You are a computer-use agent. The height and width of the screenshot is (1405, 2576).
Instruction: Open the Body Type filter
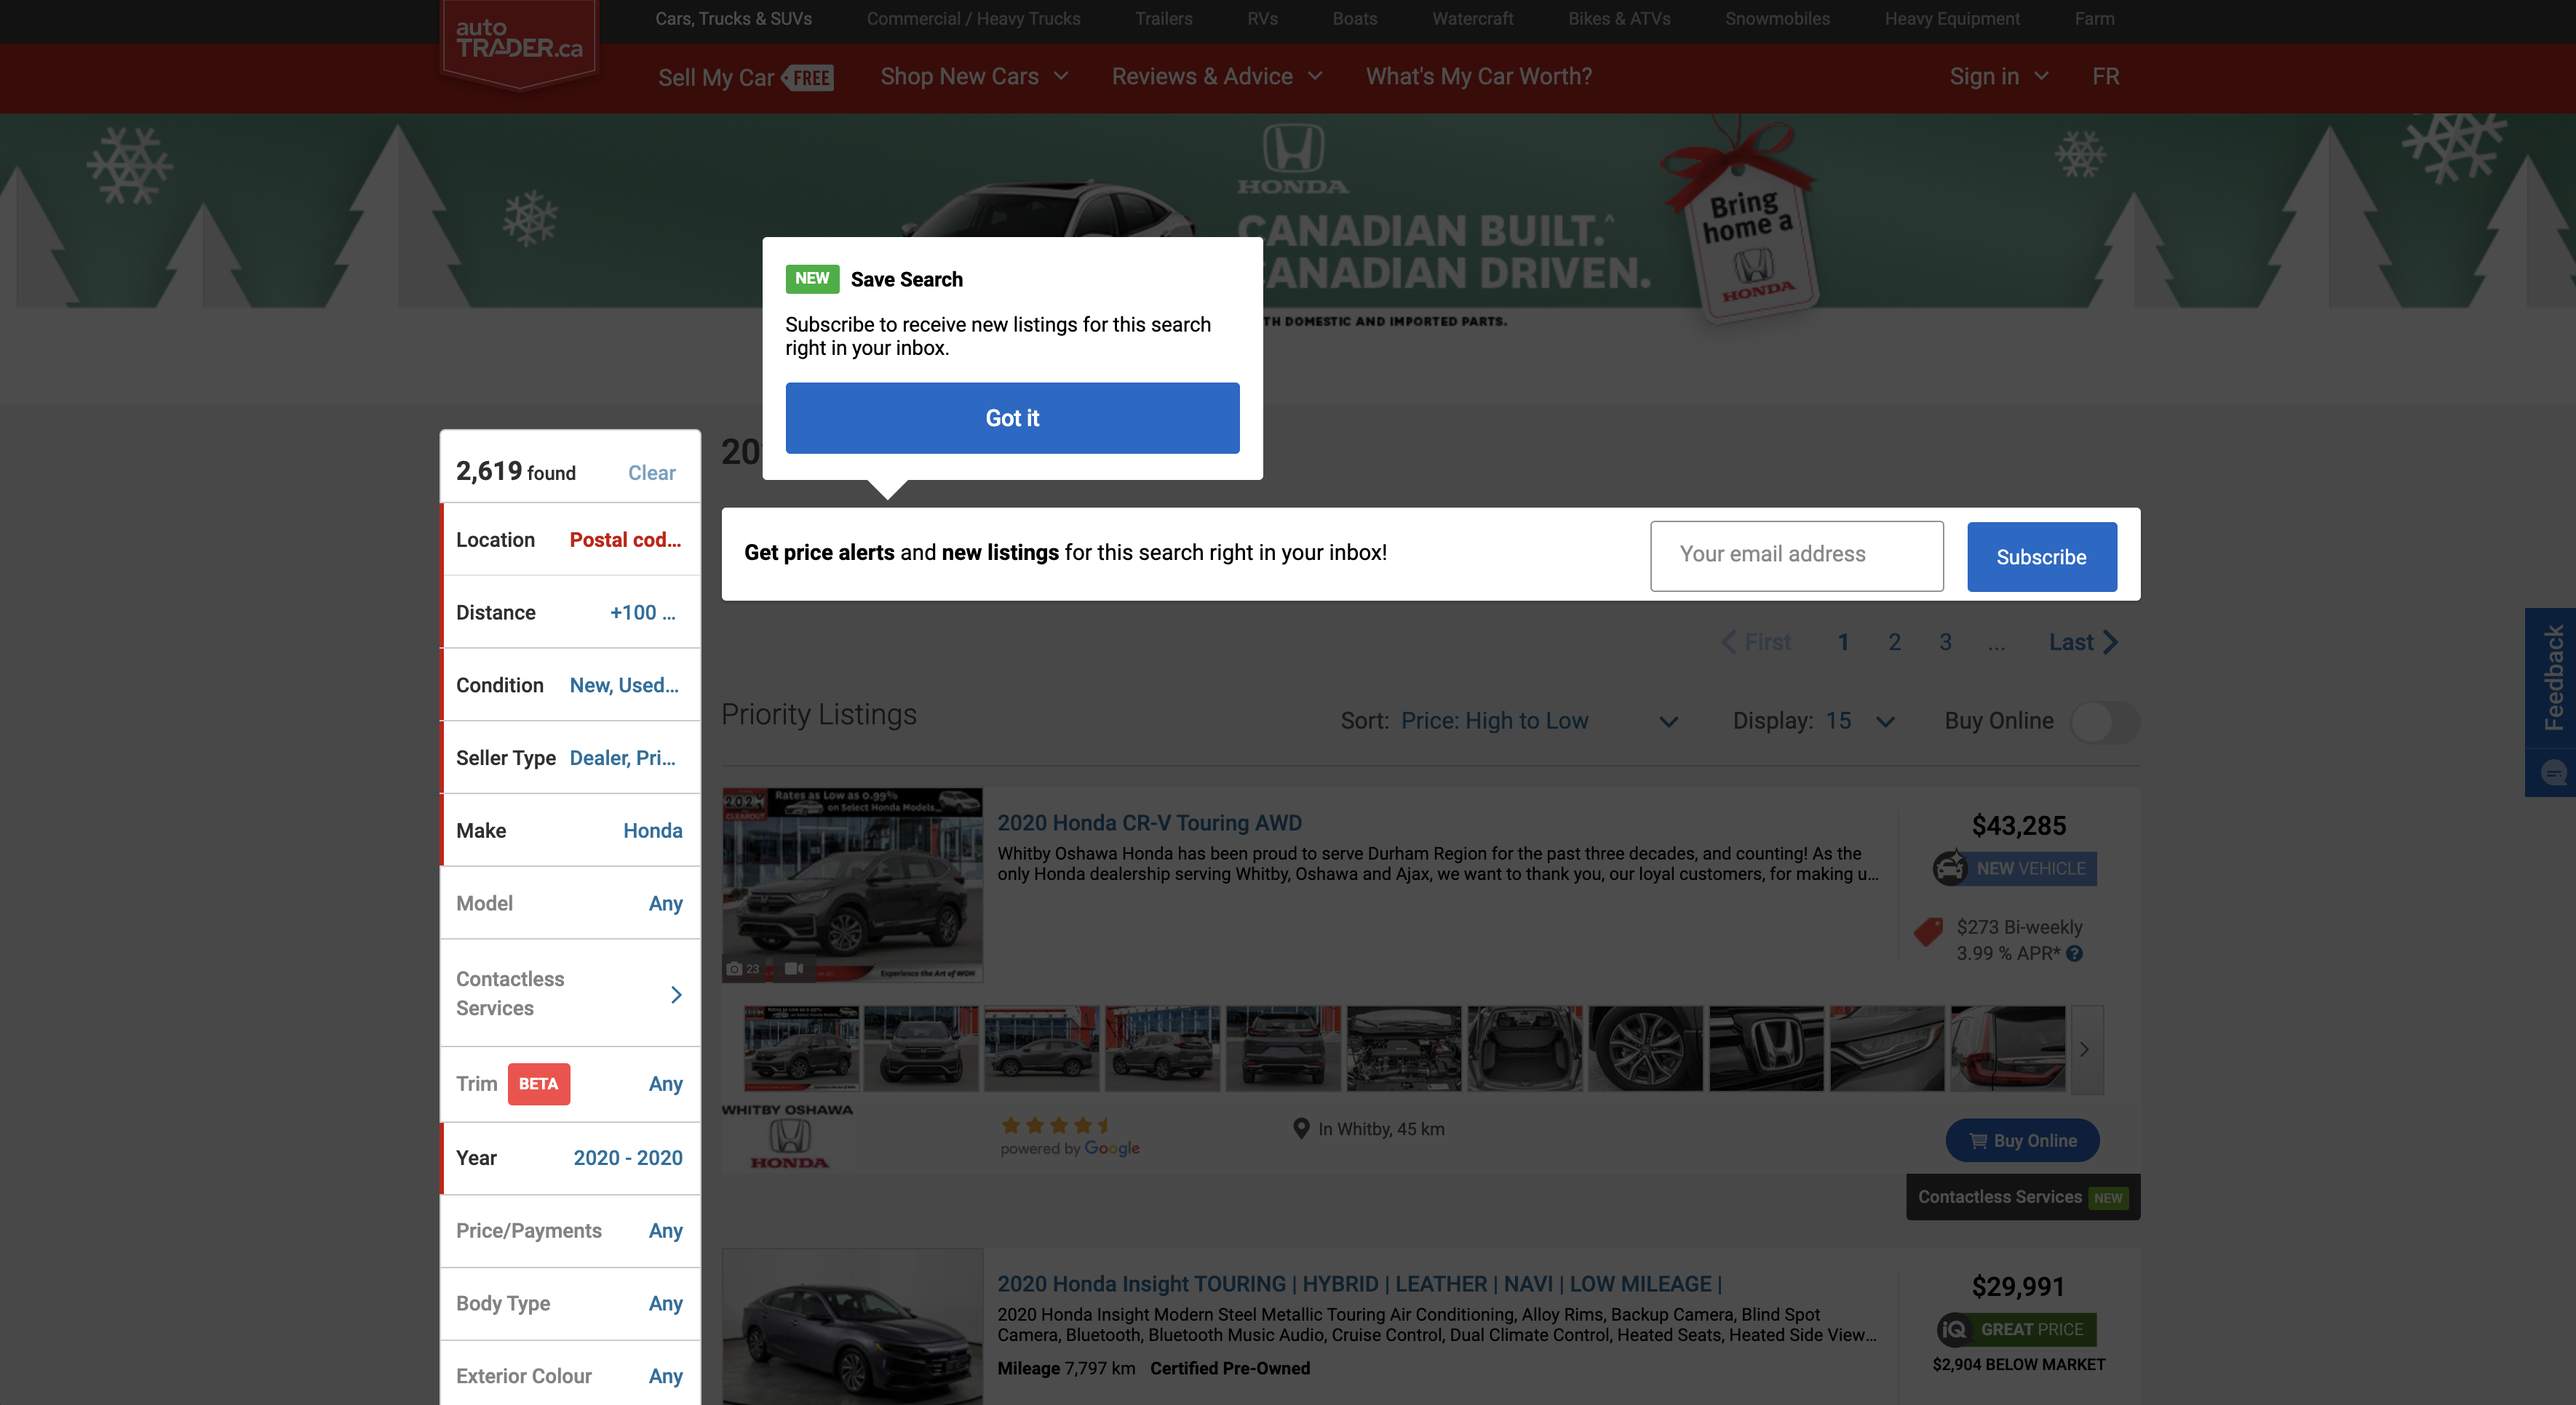pos(570,1303)
